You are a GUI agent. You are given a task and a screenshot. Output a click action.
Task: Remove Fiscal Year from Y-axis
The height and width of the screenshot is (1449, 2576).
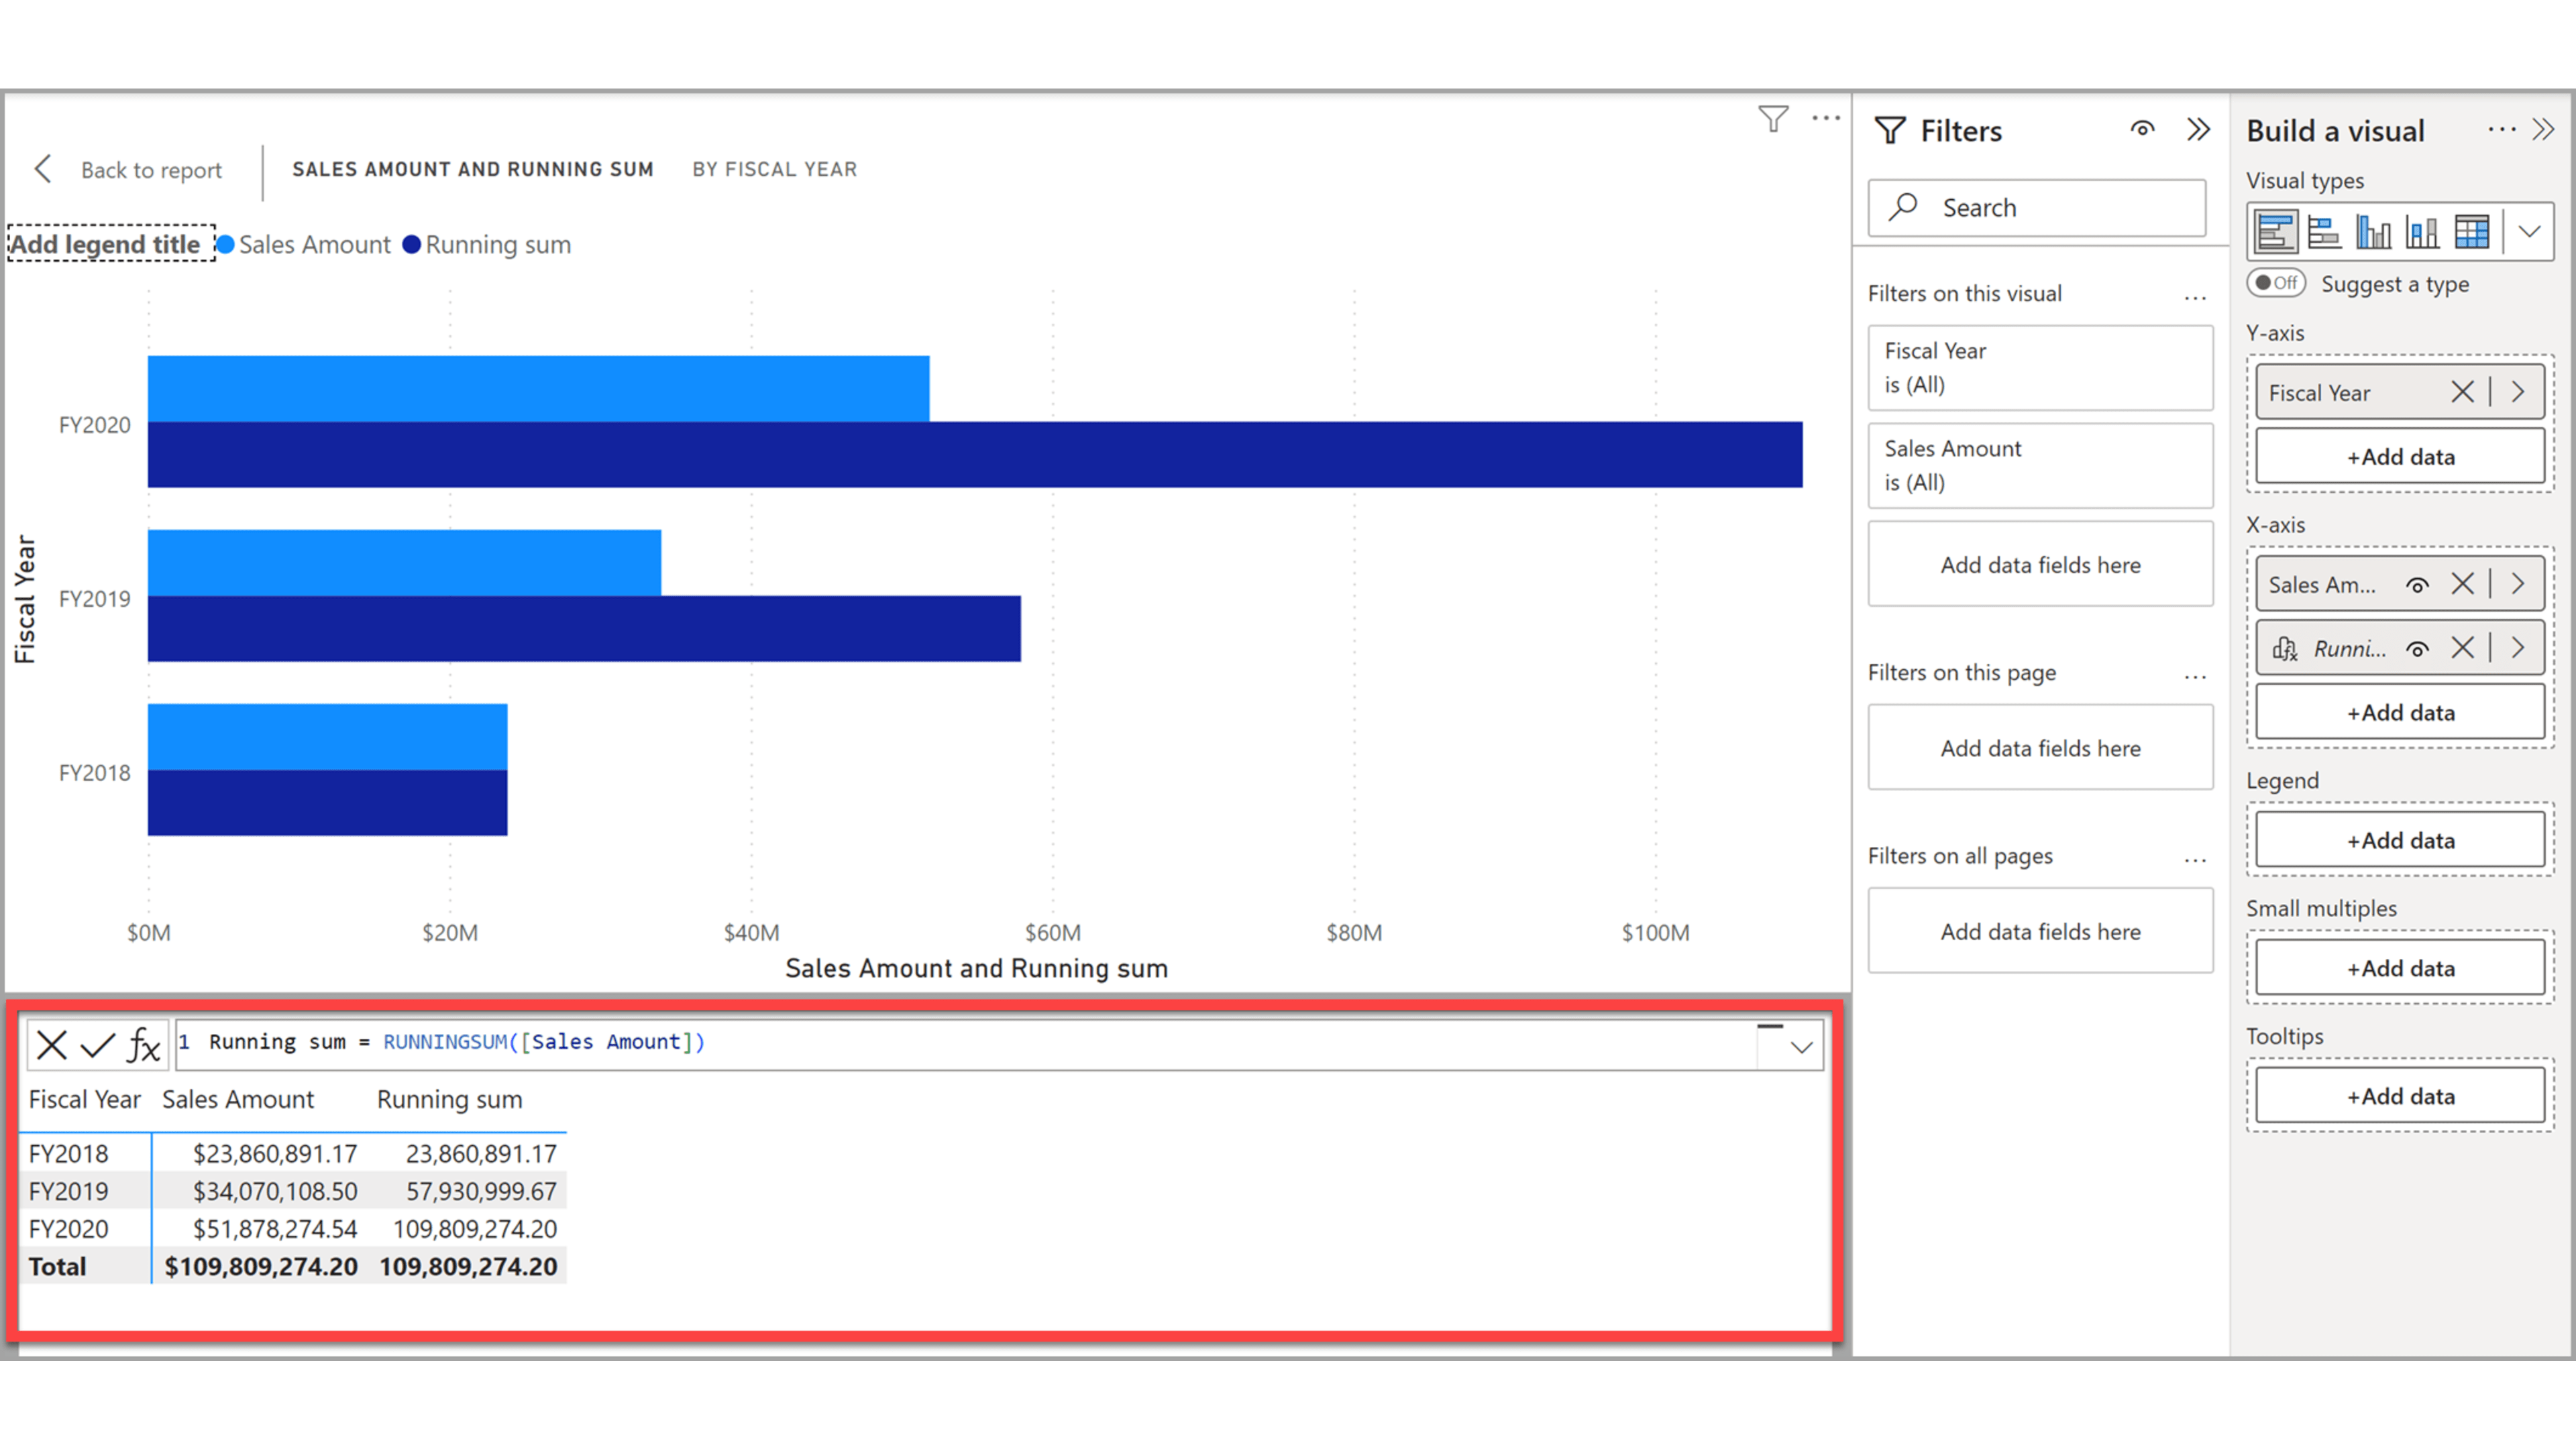pyautogui.click(x=2462, y=392)
